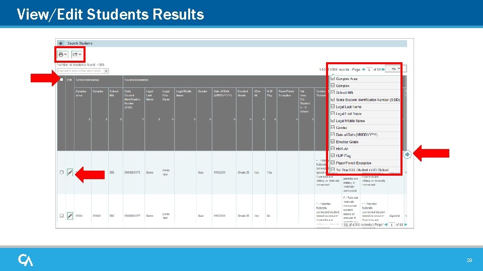Go to next page arrow in bottom pager
Screen dimensions: 483x271
406,225
